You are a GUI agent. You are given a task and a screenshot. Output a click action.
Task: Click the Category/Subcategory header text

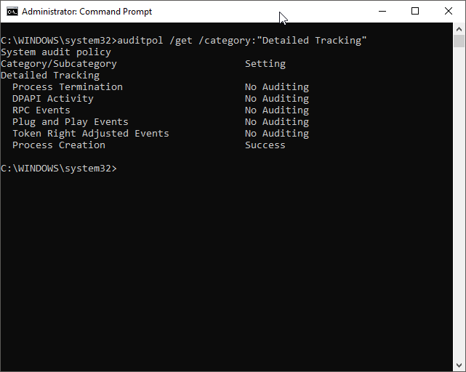coord(59,64)
